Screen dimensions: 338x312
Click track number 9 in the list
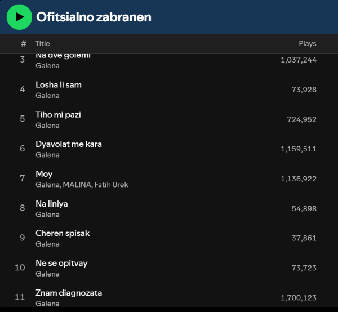pos(23,238)
